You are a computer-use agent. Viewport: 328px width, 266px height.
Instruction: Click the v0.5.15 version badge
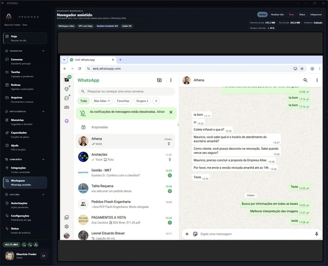pos(12,245)
